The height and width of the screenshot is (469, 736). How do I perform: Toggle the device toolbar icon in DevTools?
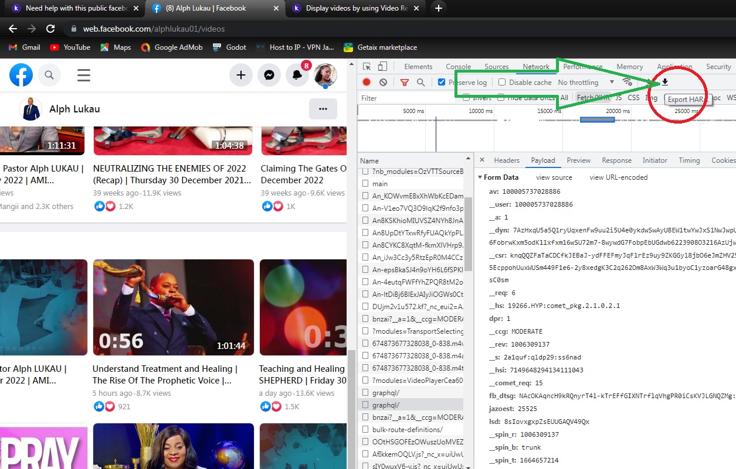(382, 67)
